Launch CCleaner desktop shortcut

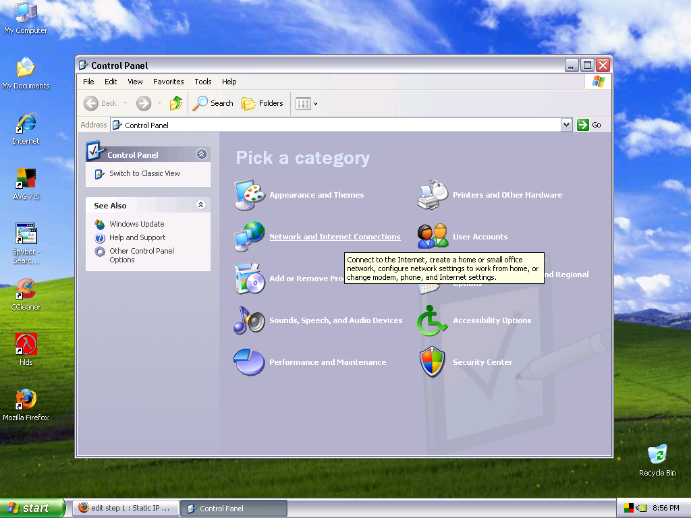26,295
